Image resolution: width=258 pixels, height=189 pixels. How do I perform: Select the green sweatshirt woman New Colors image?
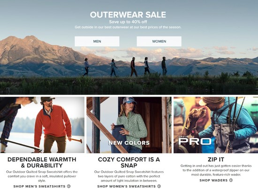(x=129, y=125)
